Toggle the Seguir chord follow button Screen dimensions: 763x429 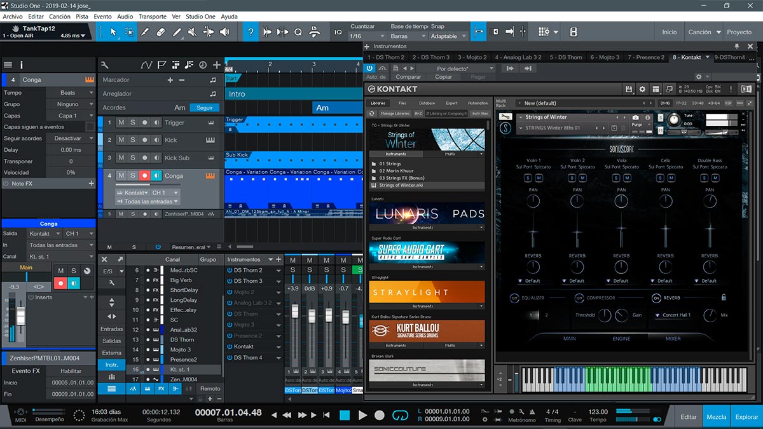pos(205,107)
